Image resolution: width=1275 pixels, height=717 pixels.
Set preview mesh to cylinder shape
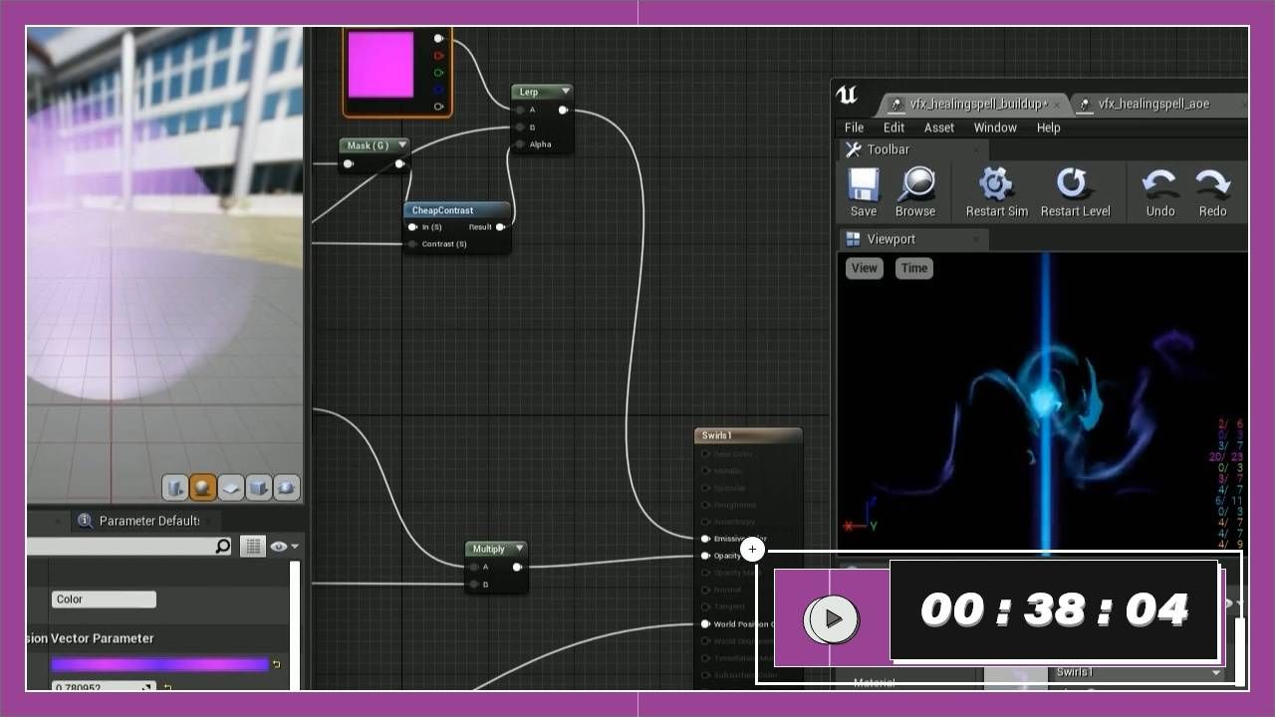[175, 487]
